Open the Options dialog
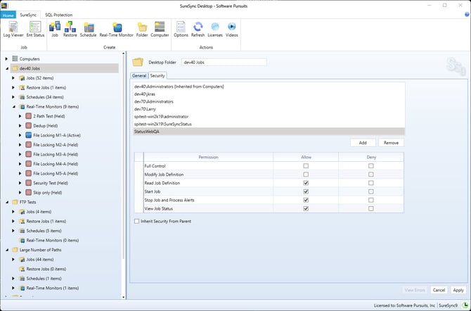Image resolution: width=471 pixels, height=311 pixels. [x=181, y=30]
